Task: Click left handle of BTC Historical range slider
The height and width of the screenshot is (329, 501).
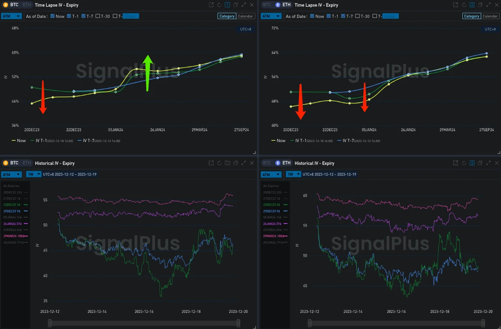Action: [x=50, y=323]
